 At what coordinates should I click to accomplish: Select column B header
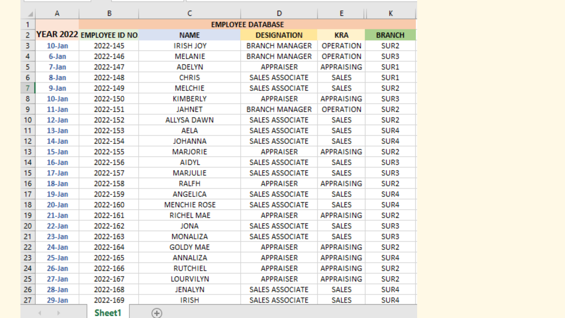[x=109, y=14]
